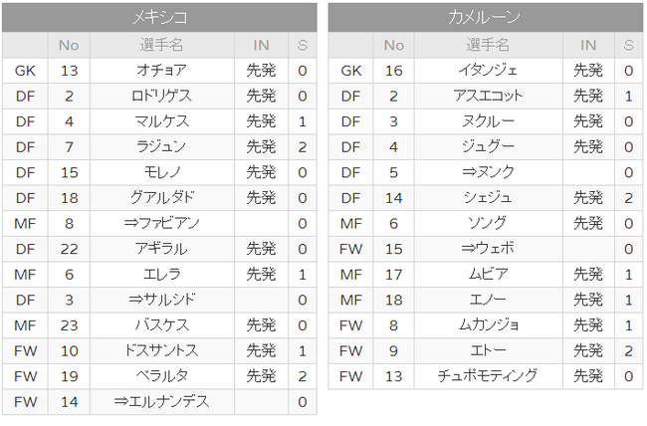Click the No column header in Mexico table

click(69, 45)
